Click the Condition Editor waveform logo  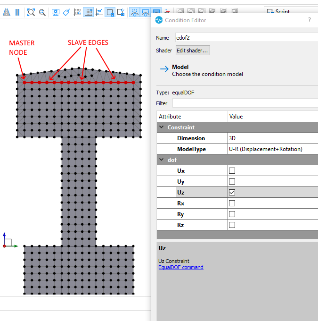pos(159,20)
